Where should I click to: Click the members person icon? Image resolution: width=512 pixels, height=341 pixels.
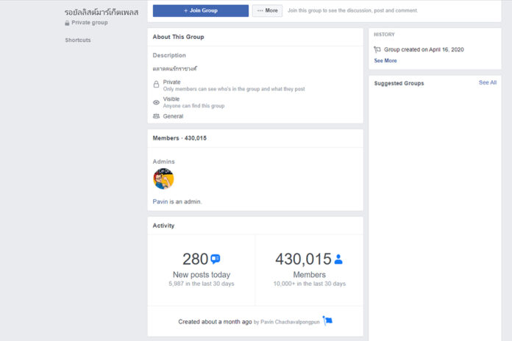(338, 259)
